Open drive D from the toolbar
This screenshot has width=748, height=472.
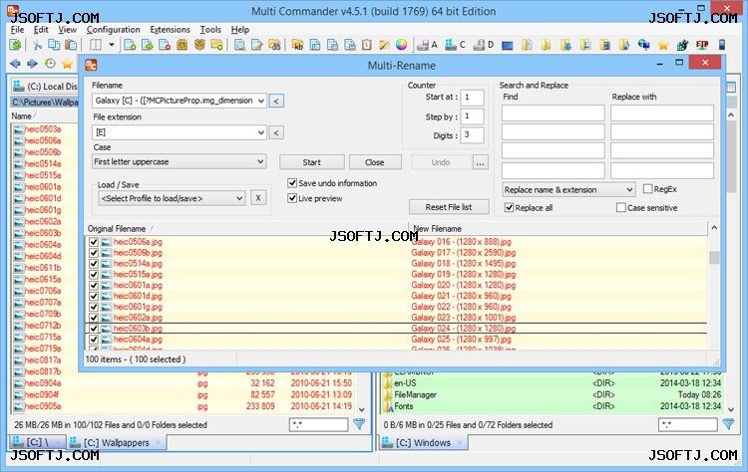pos(484,45)
